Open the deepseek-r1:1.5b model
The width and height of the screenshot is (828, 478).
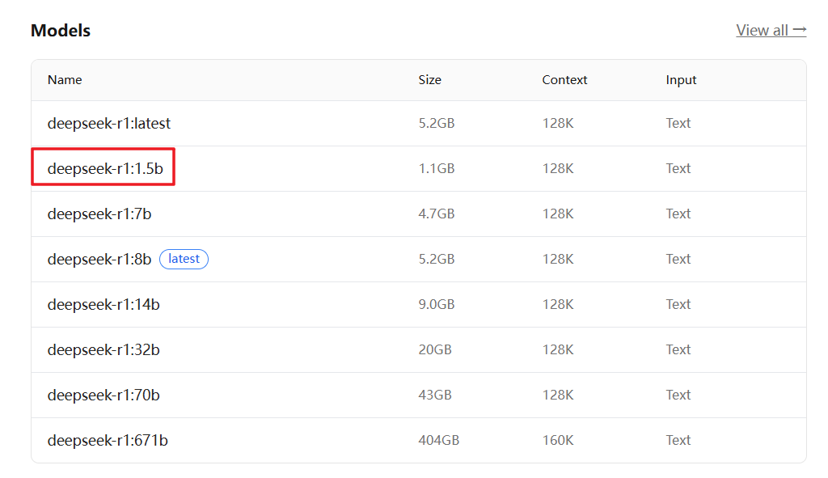(105, 168)
